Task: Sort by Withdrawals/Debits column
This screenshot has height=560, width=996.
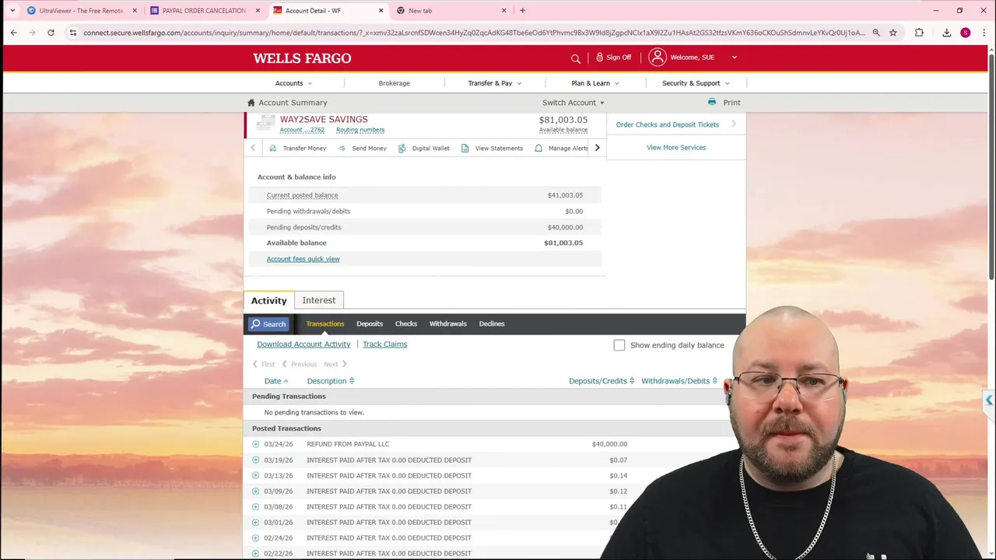Action: click(679, 381)
